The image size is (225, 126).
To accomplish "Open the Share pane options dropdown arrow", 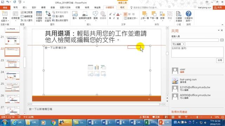I will point(219,30).
